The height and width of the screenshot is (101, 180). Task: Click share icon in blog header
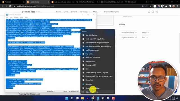click(157, 12)
